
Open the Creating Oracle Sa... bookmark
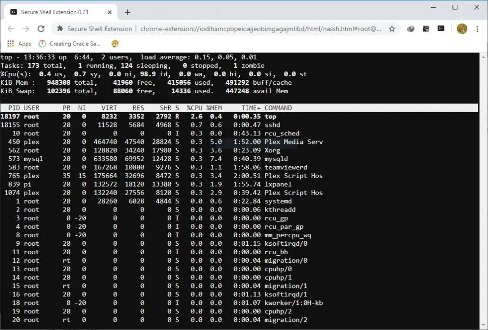pos(69,44)
